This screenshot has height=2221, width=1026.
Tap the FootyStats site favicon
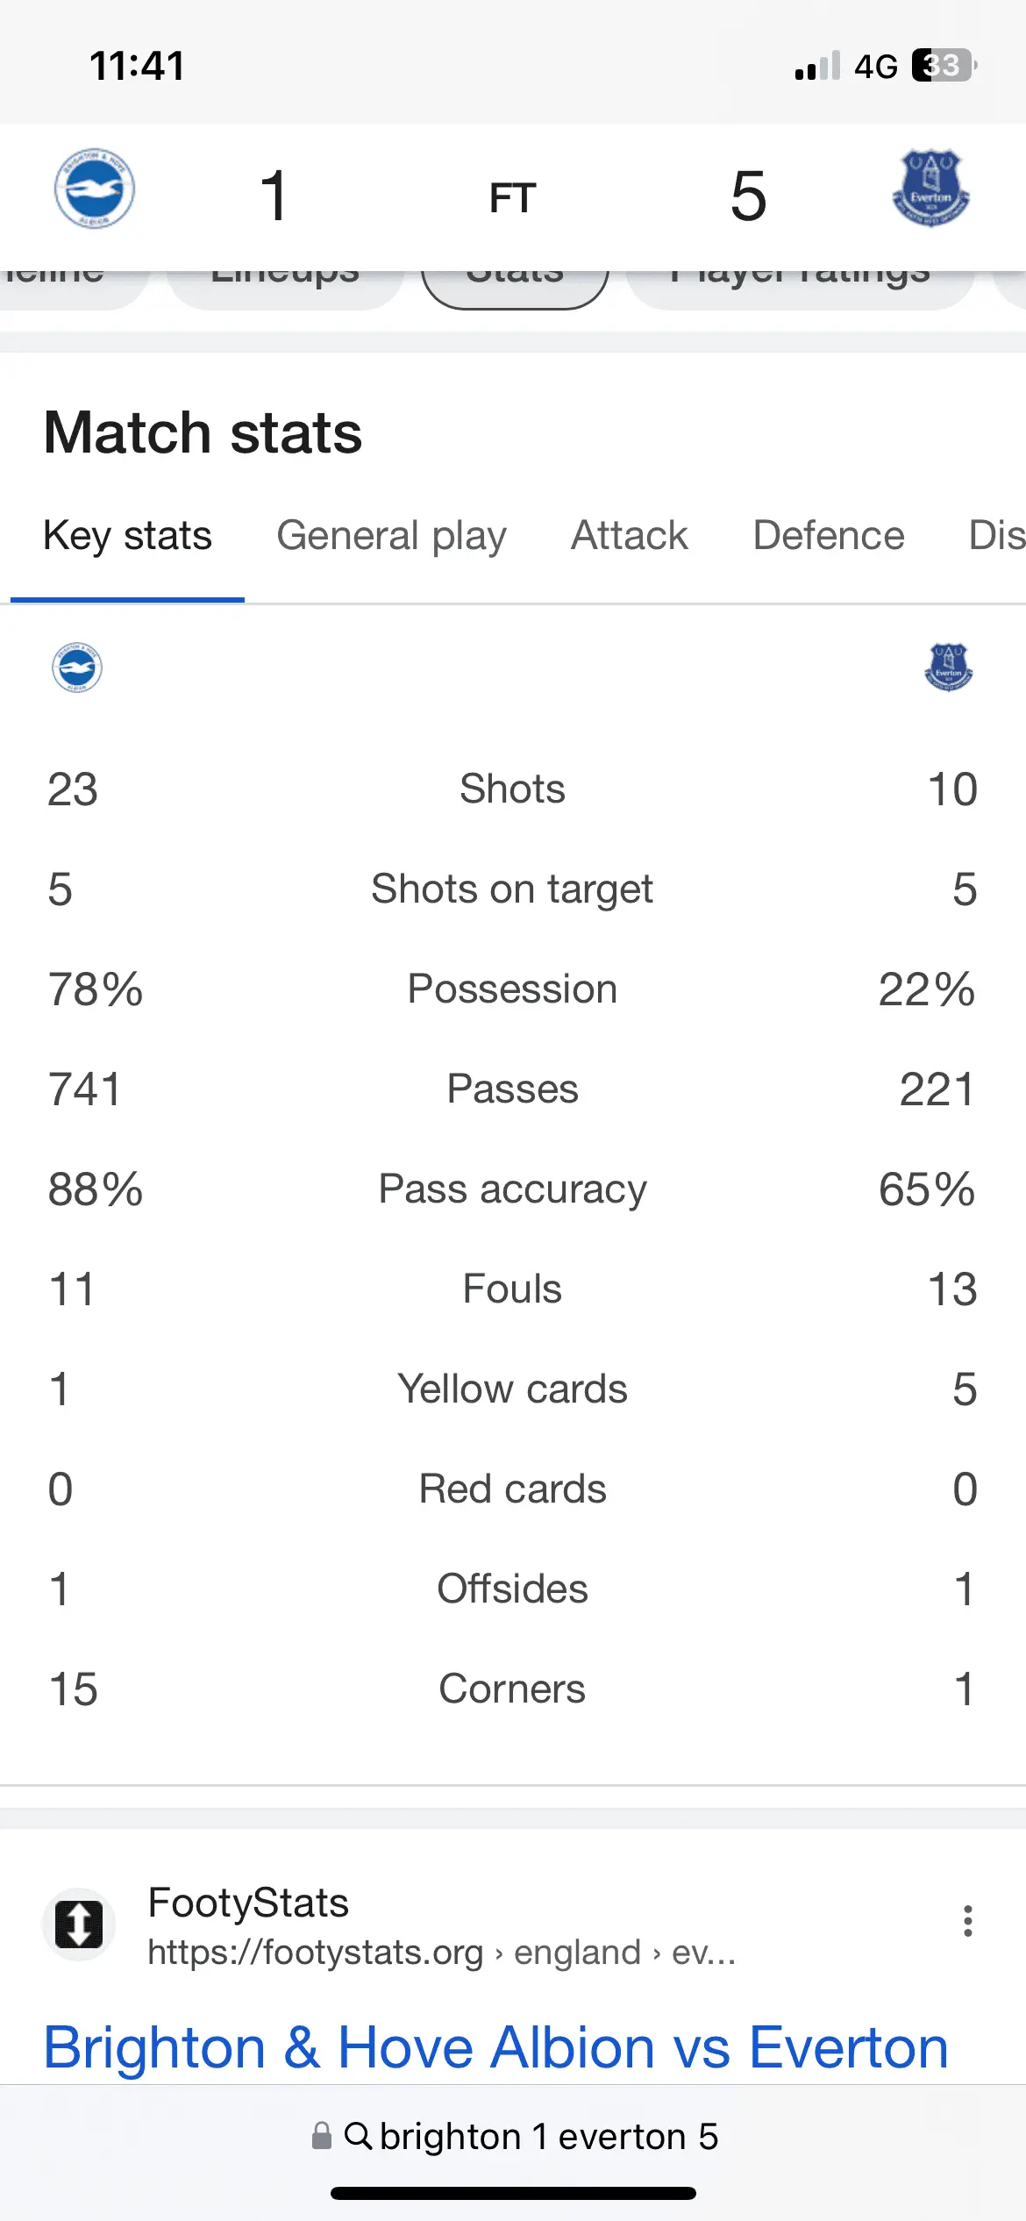tap(79, 1924)
